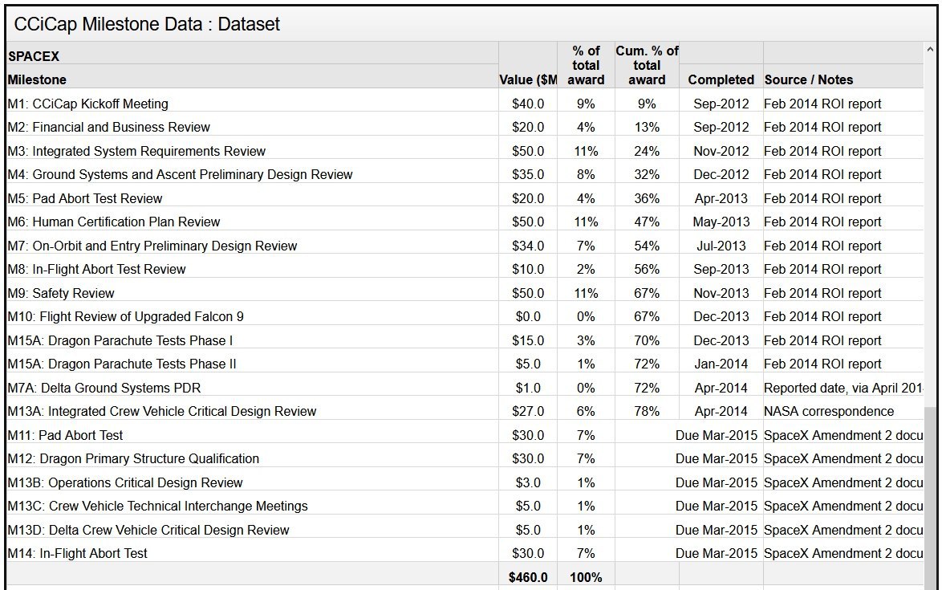
Task: Click 'M13C: Crew Vehicle Technical Interchange Meetings'
Action: tap(157, 506)
